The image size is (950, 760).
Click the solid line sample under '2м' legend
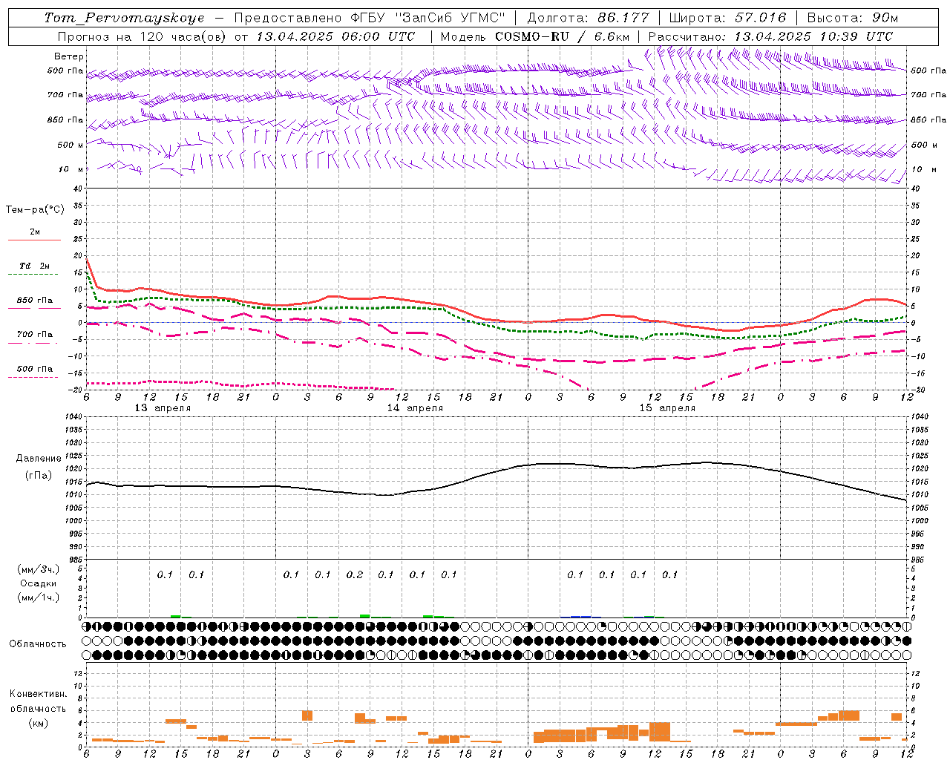tap(34, 240)
